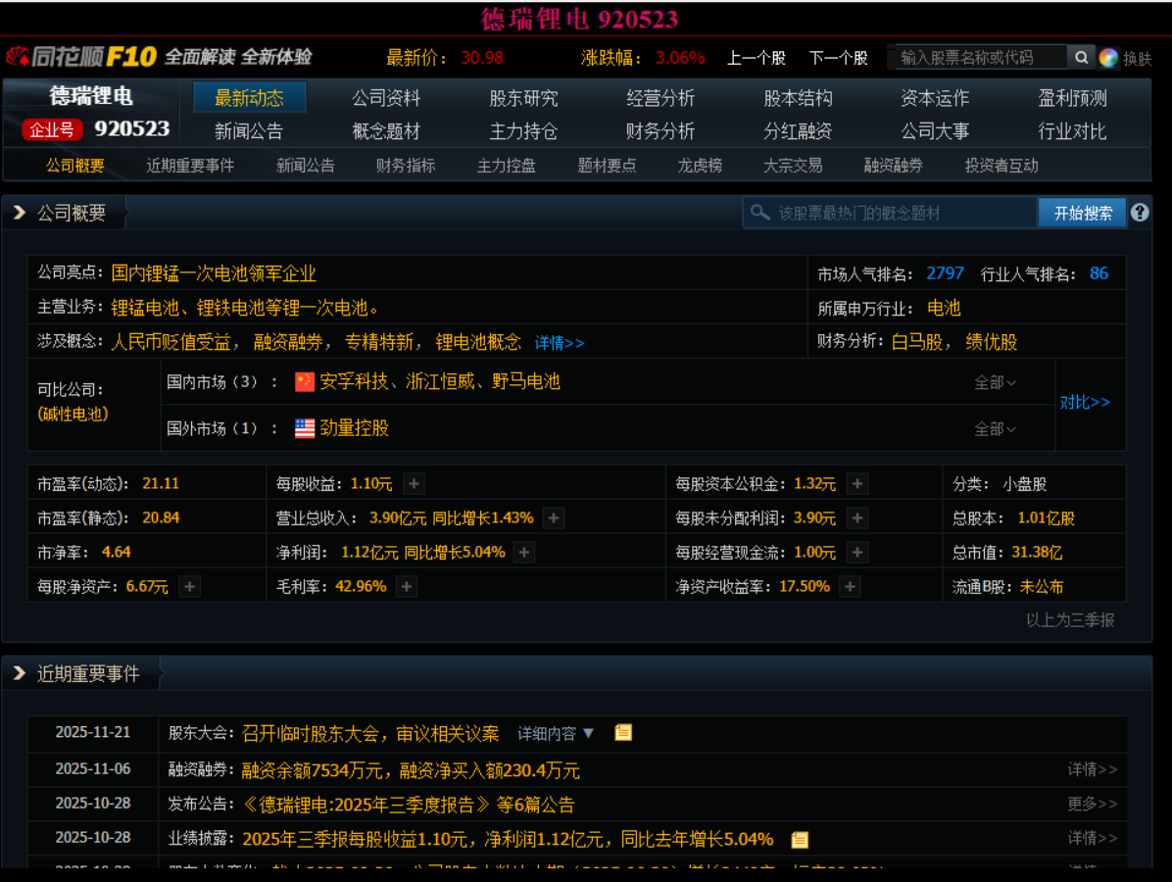
Task: Click the China flag icon in domestic market
Action: 304,382
